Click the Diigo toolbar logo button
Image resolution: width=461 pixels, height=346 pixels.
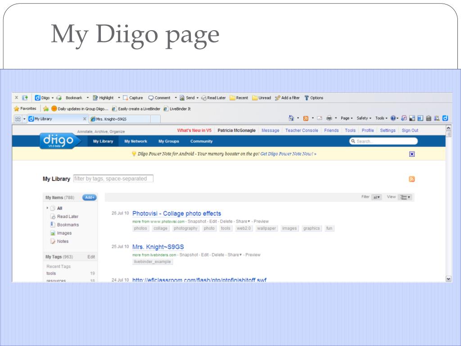point(42,98)
